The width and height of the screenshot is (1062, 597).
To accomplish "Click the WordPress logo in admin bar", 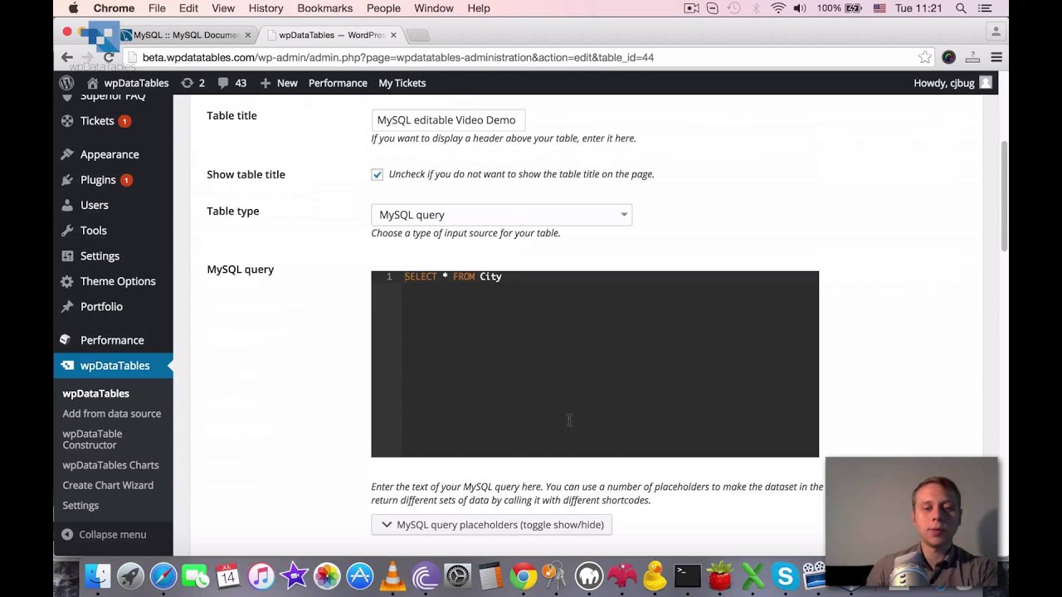I will tap(66, 83).
